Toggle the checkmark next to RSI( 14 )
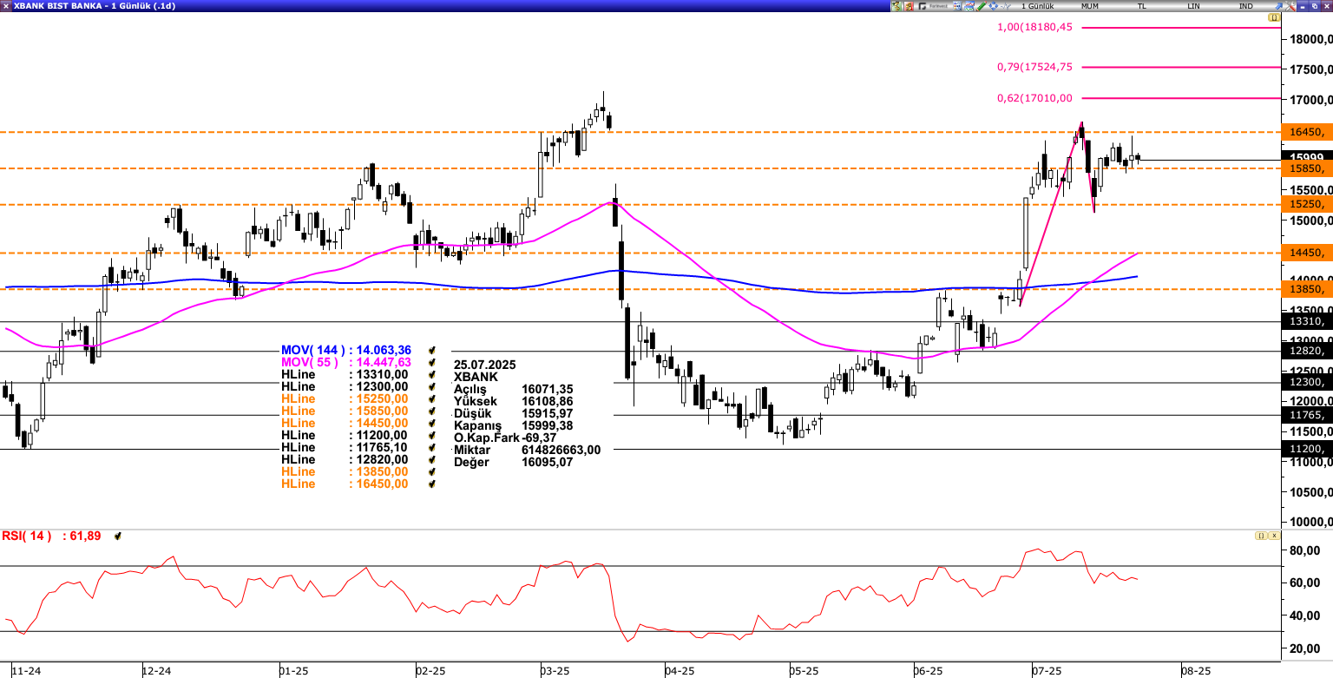This screenshot has height=678, width=1333. click(118, 536)
